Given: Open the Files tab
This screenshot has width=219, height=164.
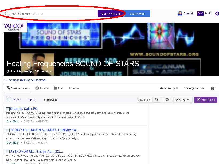Looking at the screenshot, I should [x=59, y=88].
